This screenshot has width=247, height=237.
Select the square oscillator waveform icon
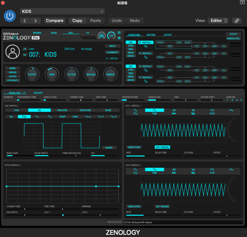[24, 117]
